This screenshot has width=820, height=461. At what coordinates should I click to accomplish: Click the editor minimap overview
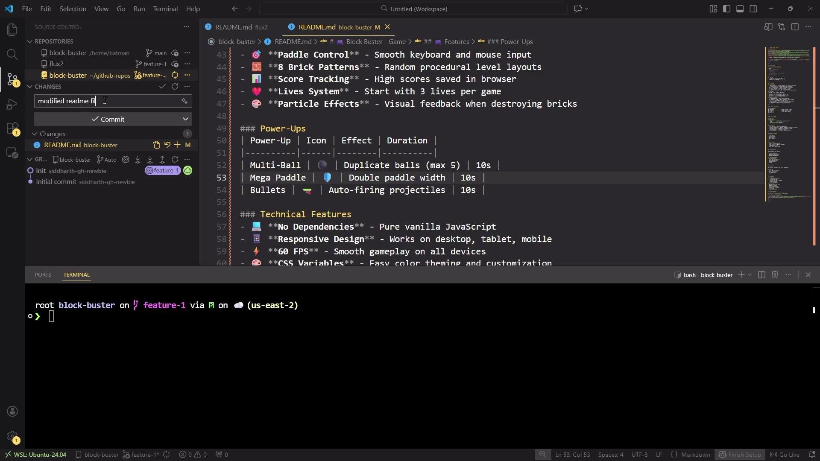[x=788, y=124]
